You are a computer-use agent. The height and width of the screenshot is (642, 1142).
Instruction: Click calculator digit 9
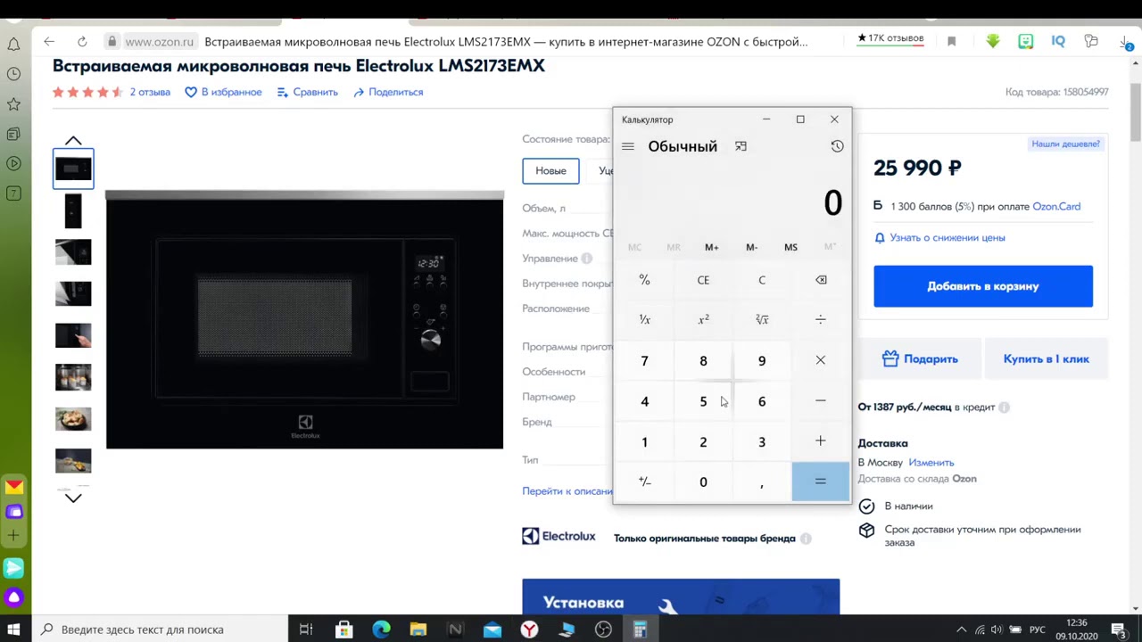(x=762, y=360)
